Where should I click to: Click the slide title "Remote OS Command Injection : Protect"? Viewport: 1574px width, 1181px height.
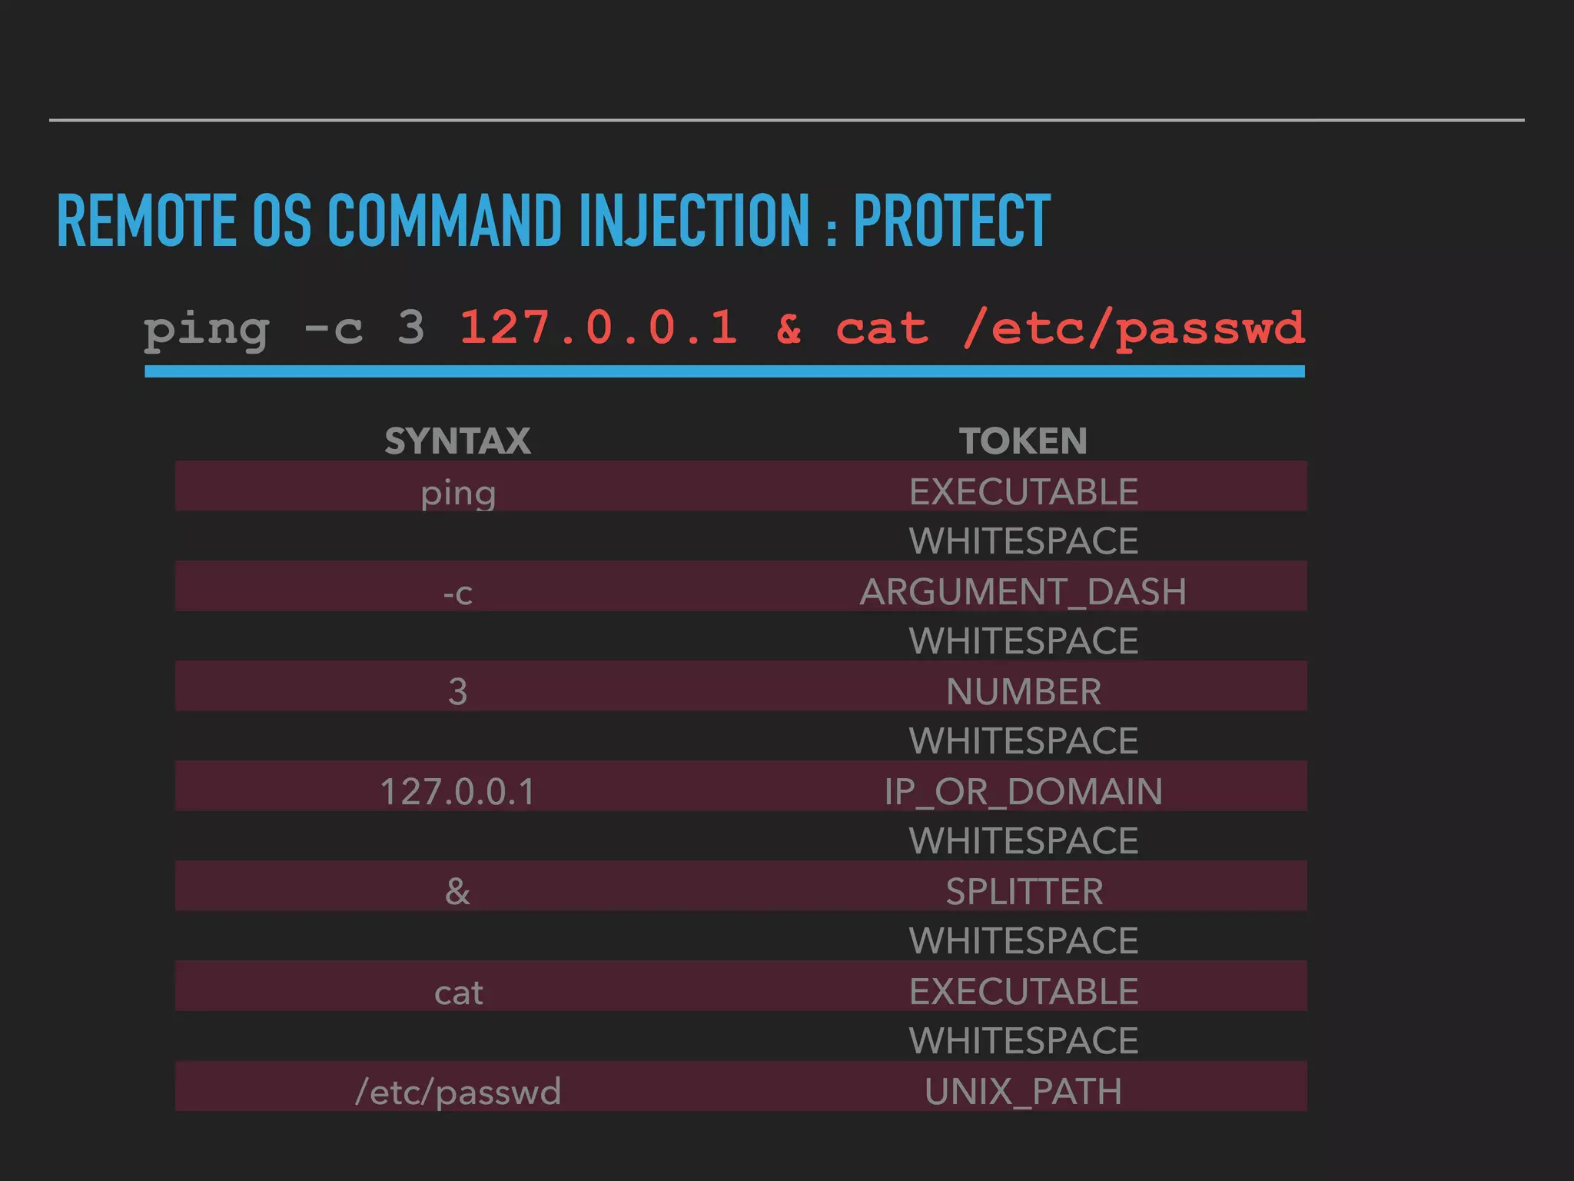553,221
